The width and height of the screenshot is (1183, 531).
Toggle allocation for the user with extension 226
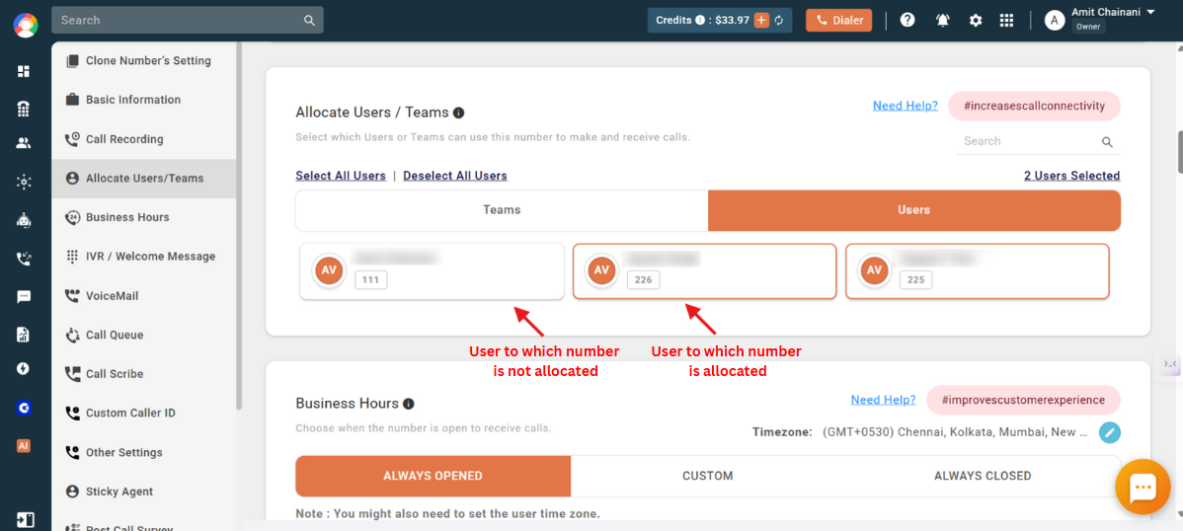pos(705,271)
